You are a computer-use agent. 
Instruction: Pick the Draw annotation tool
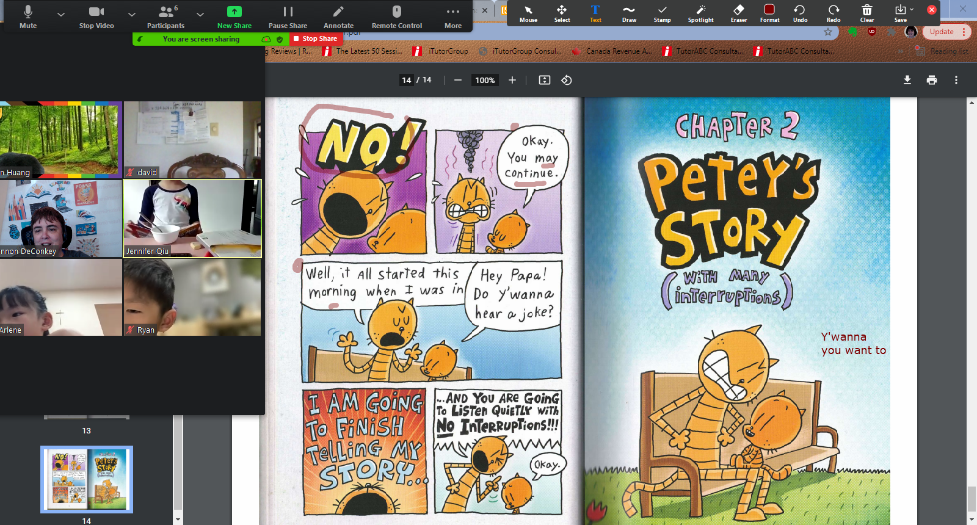coord(629,13)
